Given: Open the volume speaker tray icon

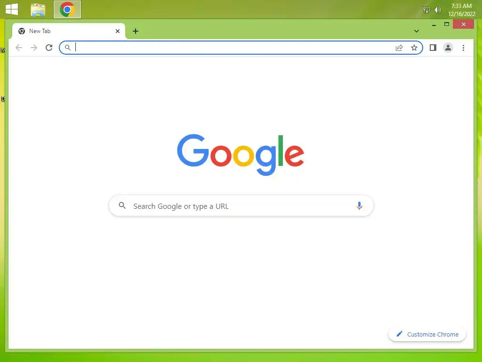Looking at the screenshot, I should point(437,10).
